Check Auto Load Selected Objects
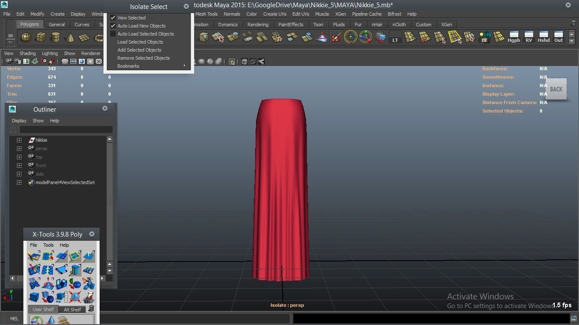The image size is (579, 325). [x=113, y=34]
